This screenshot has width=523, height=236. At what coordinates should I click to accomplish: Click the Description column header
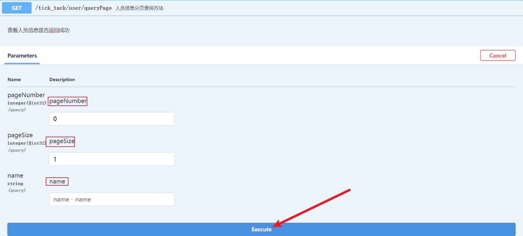[62, 80]
